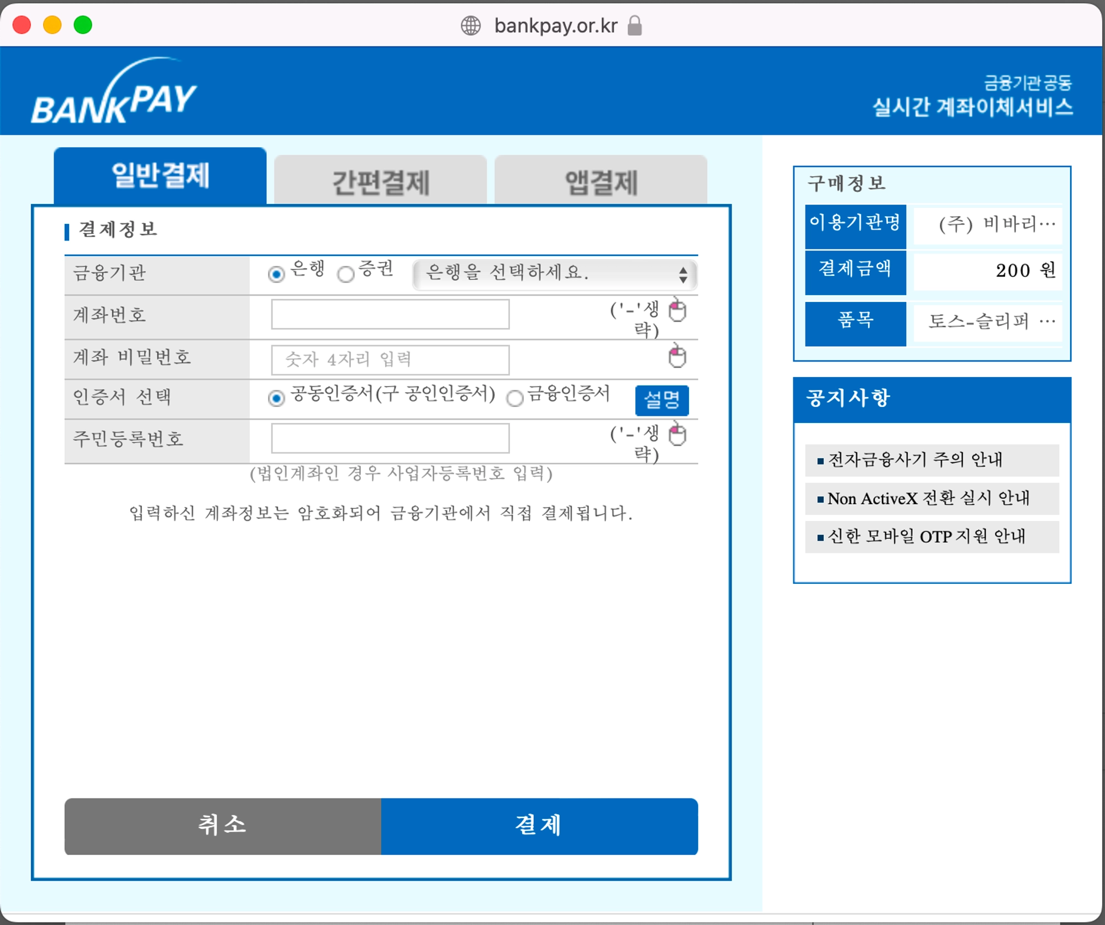Image resolution: width=1105 pixels, height=925 pixels.
Task: Choose 금융인증서 certificate option
Action: [515, 398]
